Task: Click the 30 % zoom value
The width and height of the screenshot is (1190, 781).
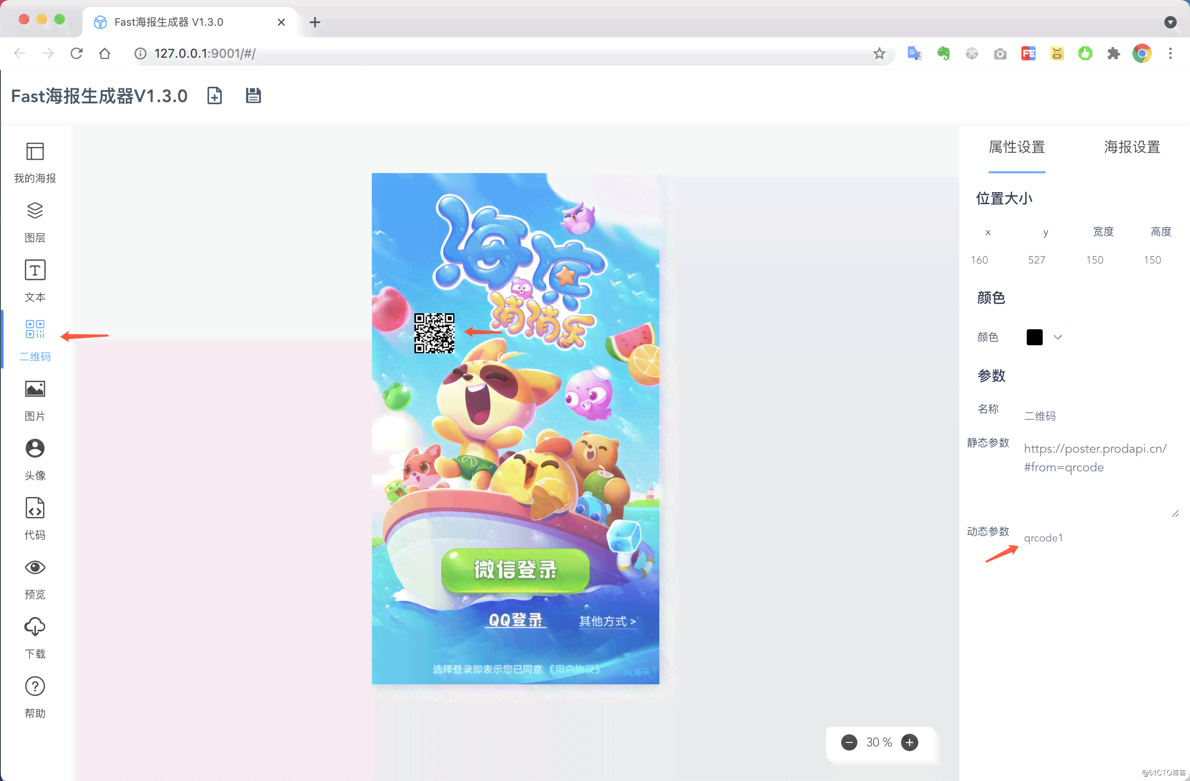Action: coord(879,742)
